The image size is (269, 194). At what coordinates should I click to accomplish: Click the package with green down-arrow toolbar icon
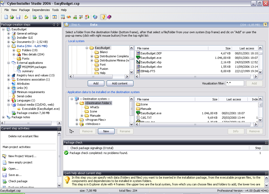[46, 17]
